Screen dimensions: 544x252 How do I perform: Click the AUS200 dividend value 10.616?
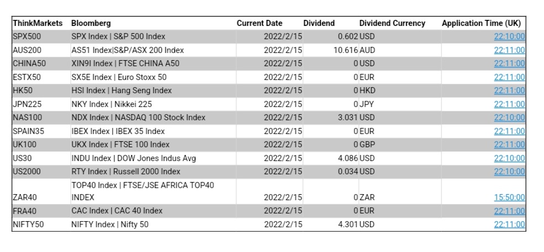pos(345,50)
